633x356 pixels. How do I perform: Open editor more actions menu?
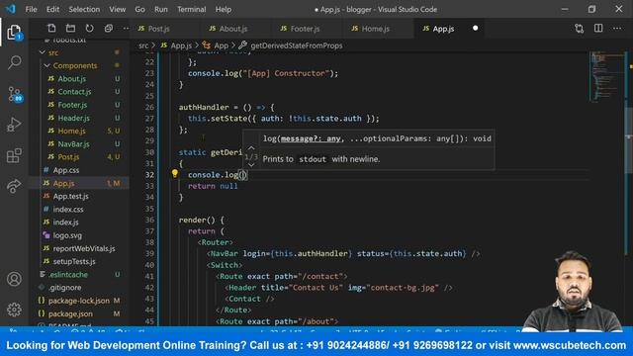click(x=617, y=29)
